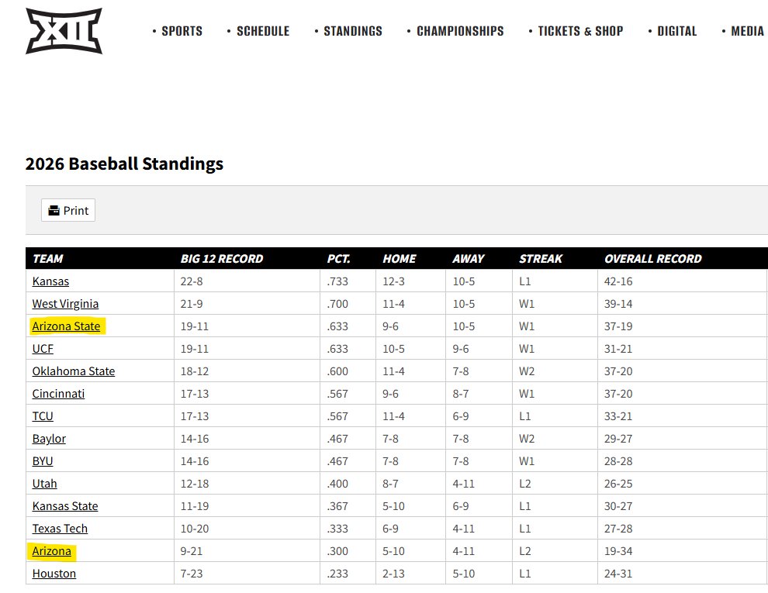Click the PCT. column header
This screenshot has height=593, width=768.
pos(338,259)
